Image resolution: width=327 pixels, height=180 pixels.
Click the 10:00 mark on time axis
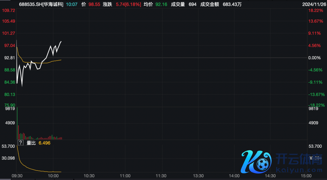53,176
